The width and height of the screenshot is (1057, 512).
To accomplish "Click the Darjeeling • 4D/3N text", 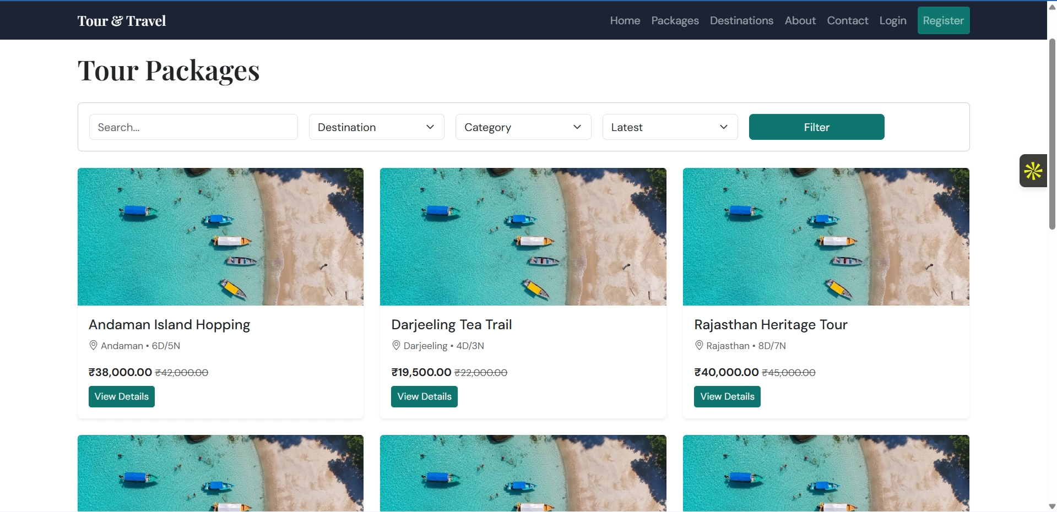I will pyautogui.click(x=444, y=346).
